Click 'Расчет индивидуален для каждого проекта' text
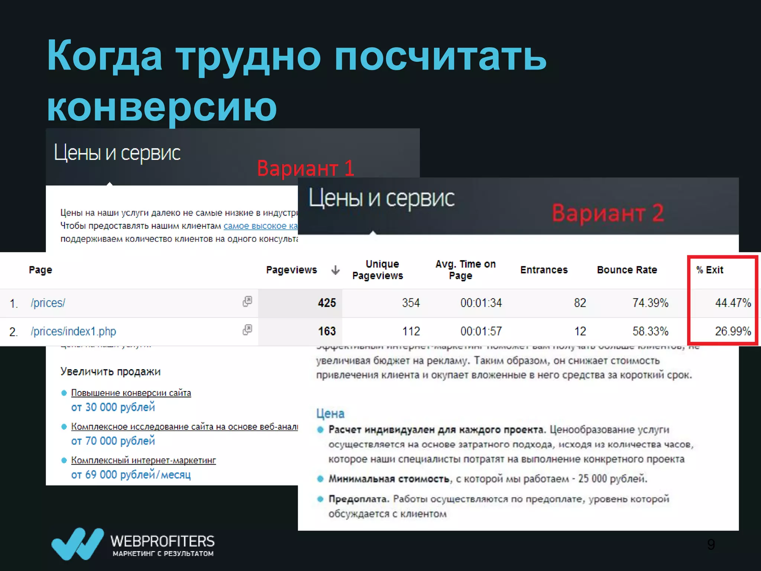Viewport: 761px width, 571px height. pyautogui.click(x=437, y=430)
